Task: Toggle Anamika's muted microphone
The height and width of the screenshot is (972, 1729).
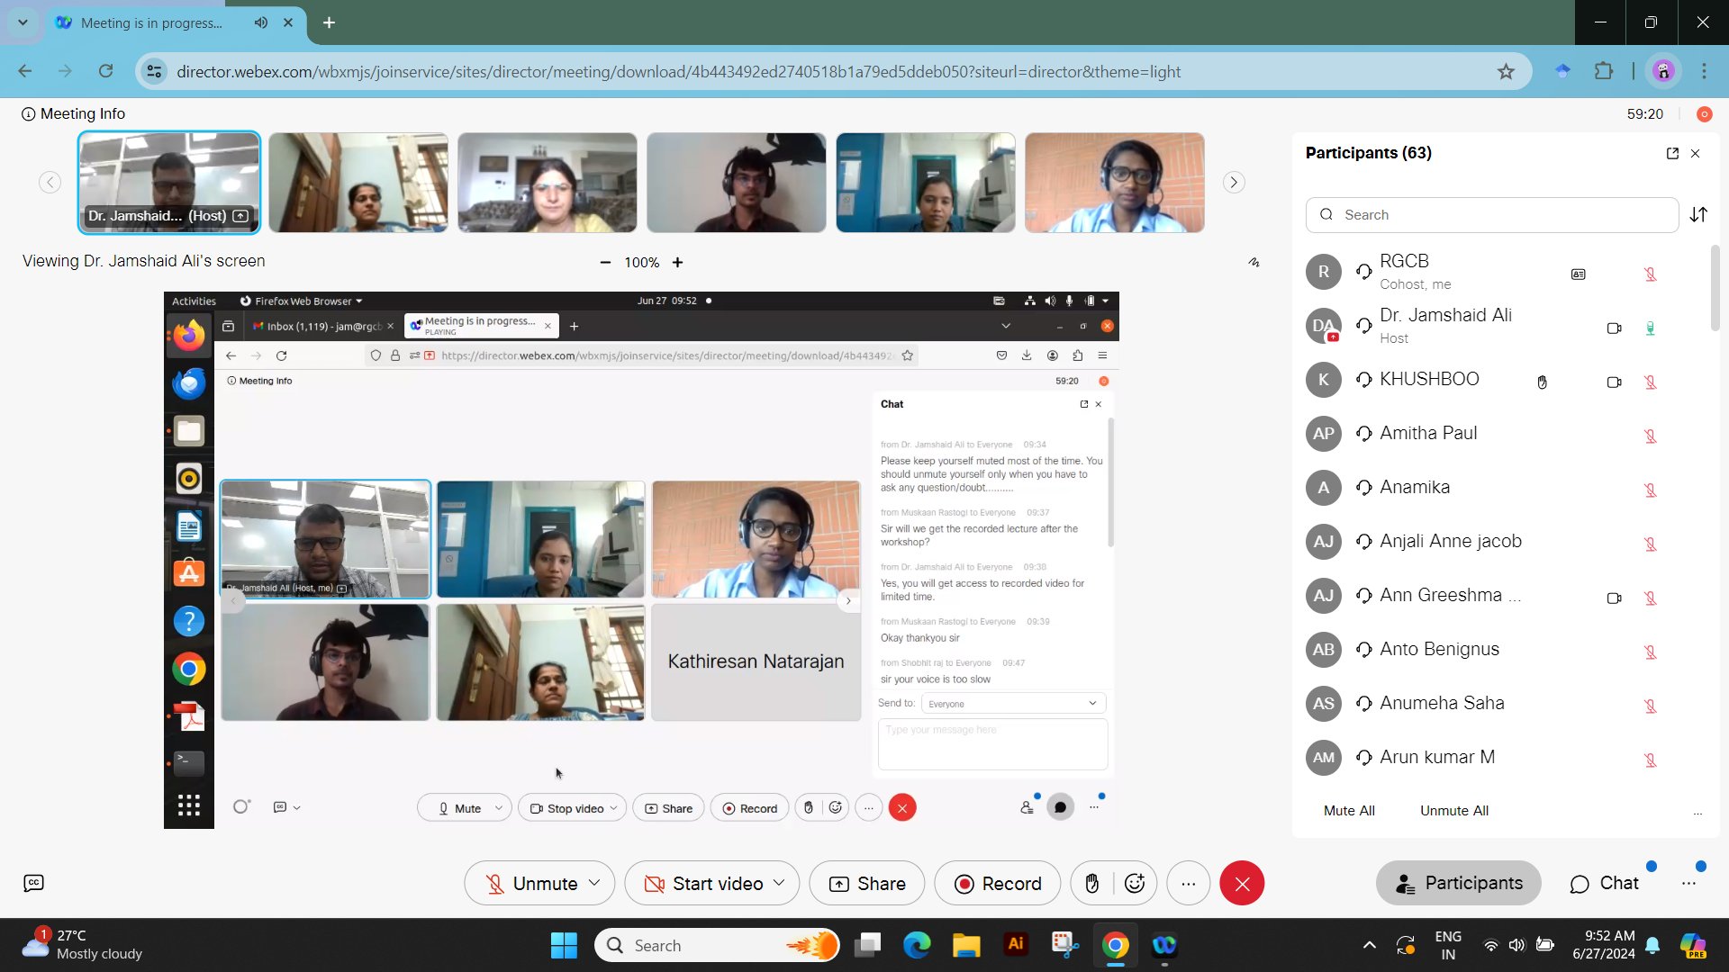Action: (1651, 490)
